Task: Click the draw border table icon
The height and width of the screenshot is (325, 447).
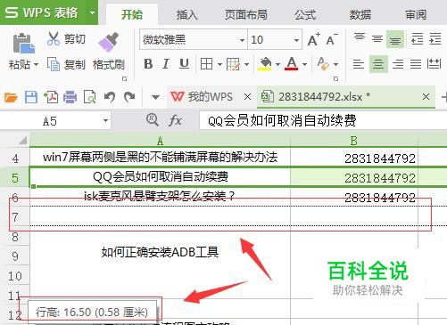Action: pyautogui.click(x=233, y=64)
